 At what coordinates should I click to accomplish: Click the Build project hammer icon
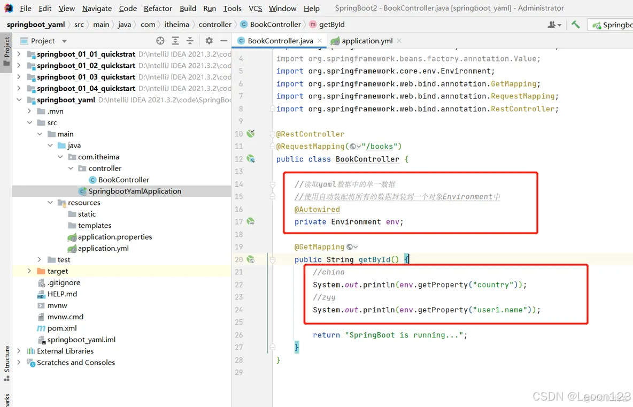(x=576, y=25)
